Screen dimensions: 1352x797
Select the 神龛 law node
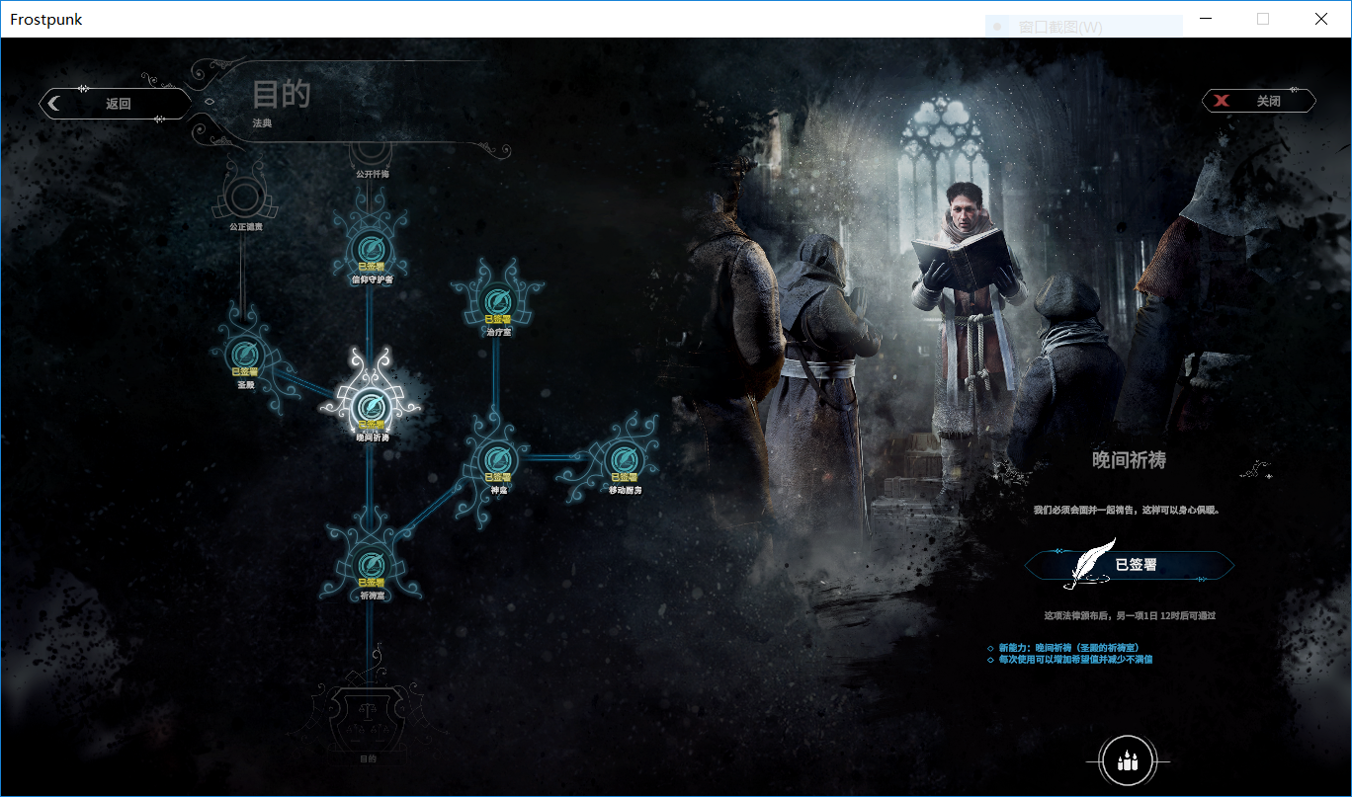tap(497, 458)
